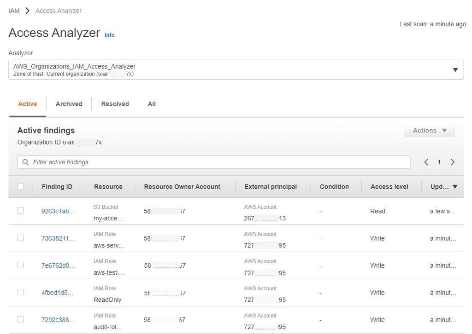Open the IAM breadcrumb link
This screenshot has height=334, width=472.
point(14,11)
